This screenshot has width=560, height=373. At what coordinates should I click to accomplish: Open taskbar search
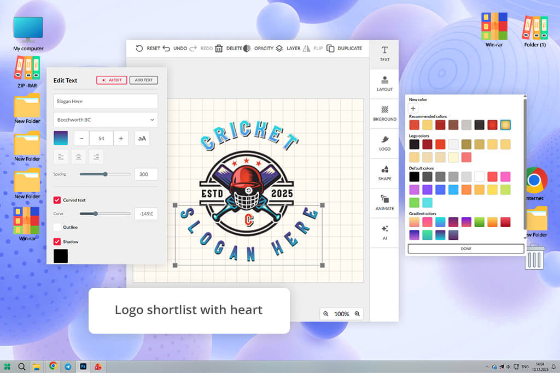point(22,366)
